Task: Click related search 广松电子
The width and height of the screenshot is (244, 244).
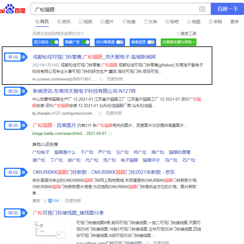Action: pyautogui.click(x=41, y=152)
